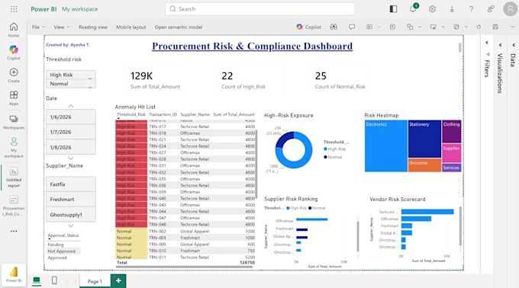Click the Copilot toolbar button
Screen dimensions: 519x288
click(x=308, y=27)
